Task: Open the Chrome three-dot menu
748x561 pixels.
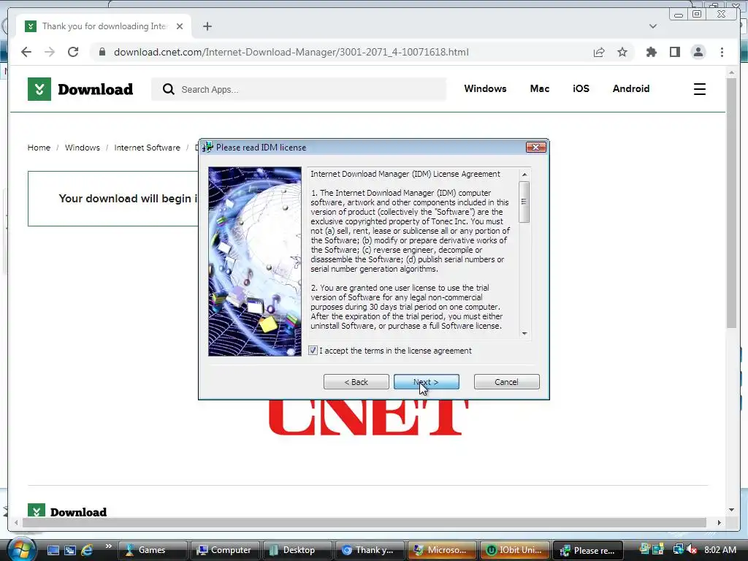Action: tap(722, 52)
